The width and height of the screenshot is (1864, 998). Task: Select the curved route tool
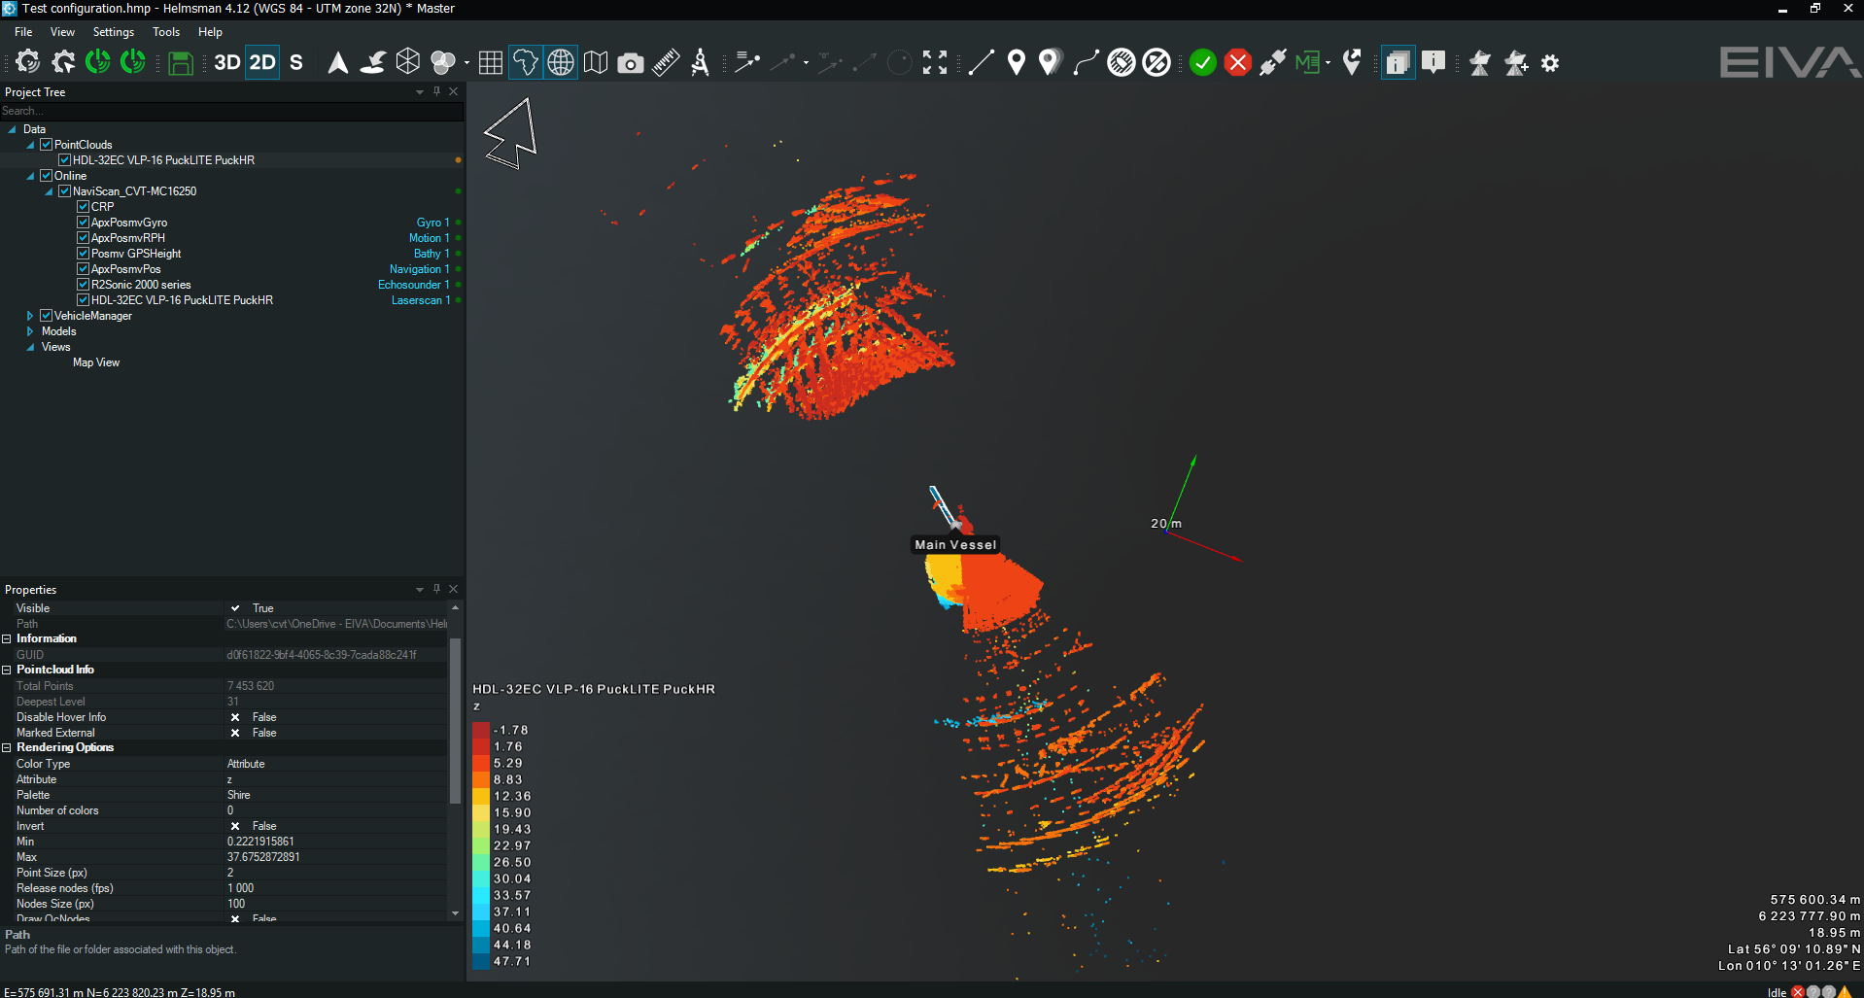pos(1086,63)
